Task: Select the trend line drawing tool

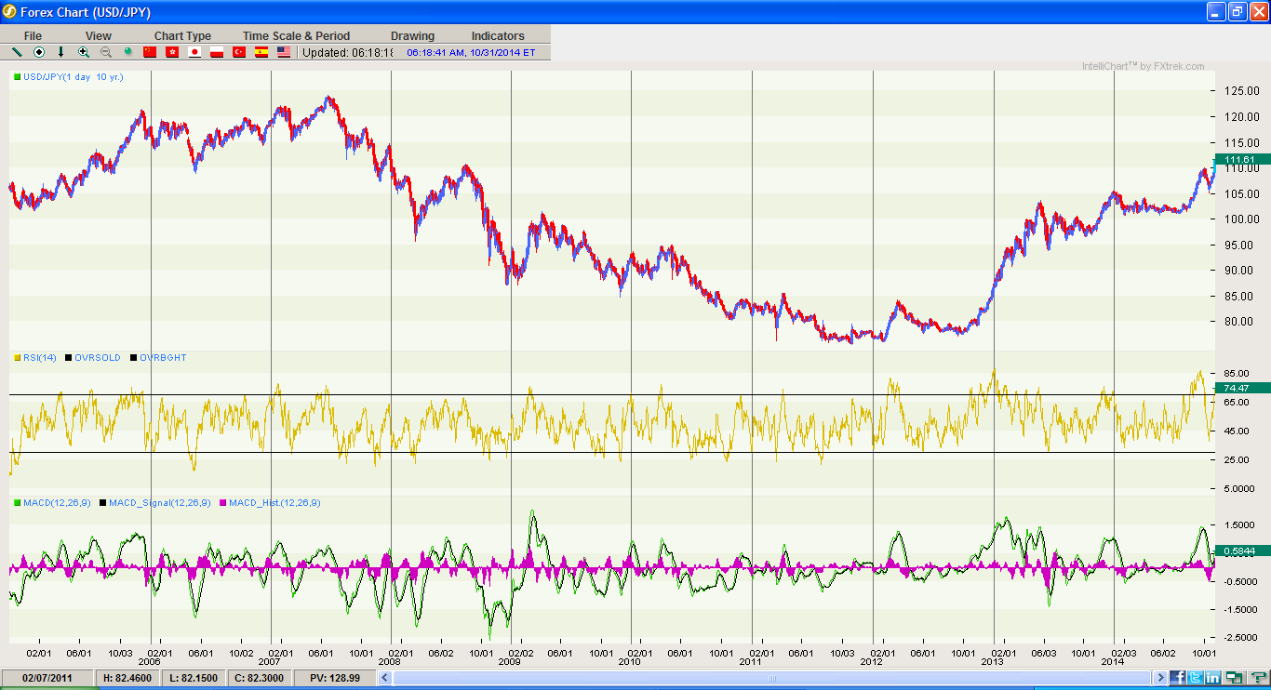Action: pos(17,52)
